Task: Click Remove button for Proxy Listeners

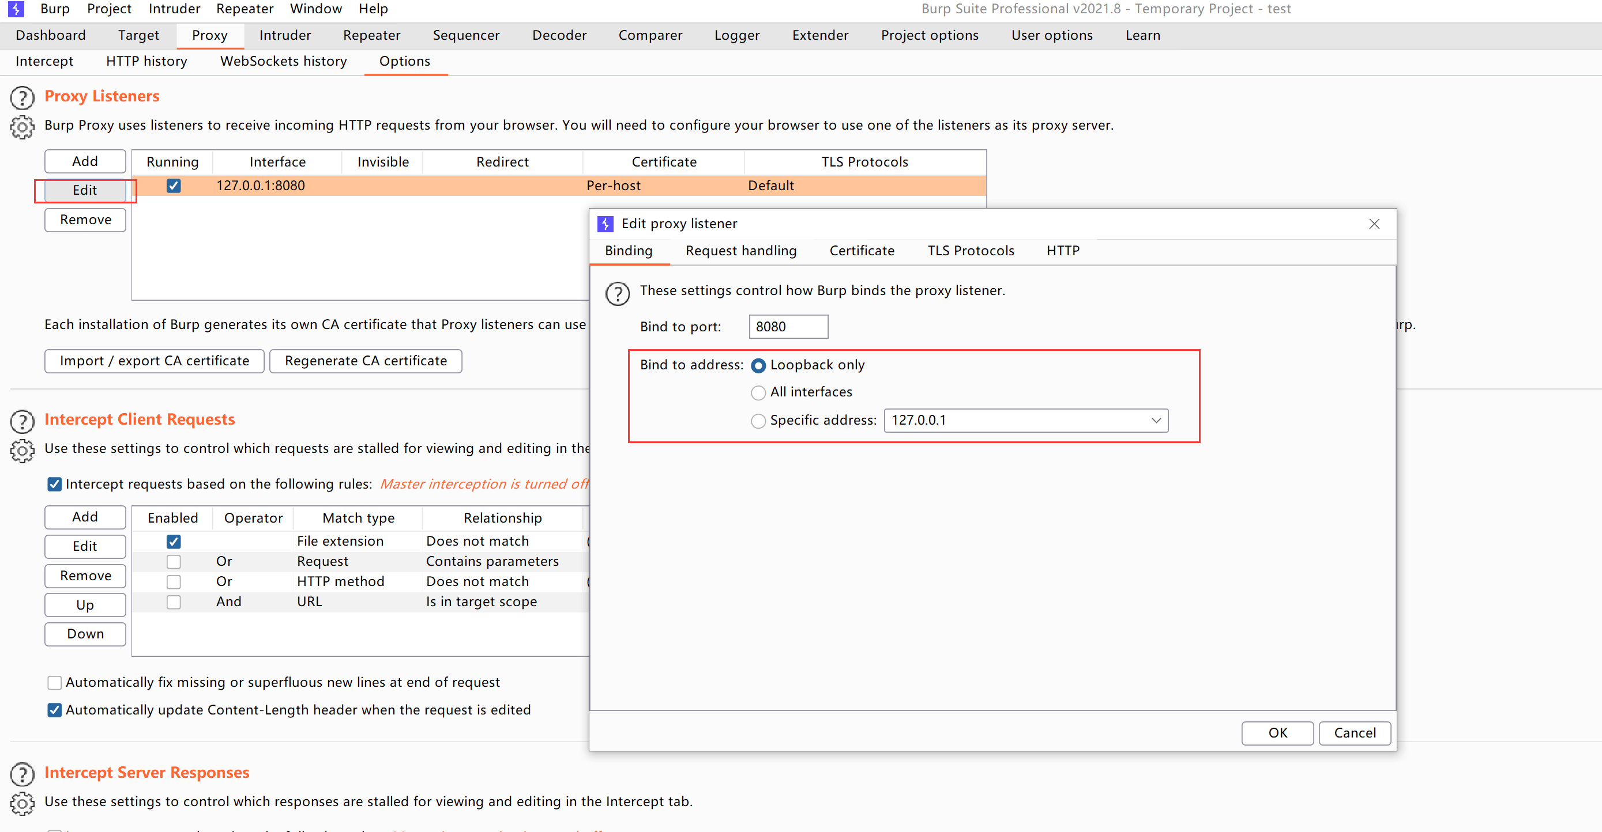Action: (x=85, y=220)
